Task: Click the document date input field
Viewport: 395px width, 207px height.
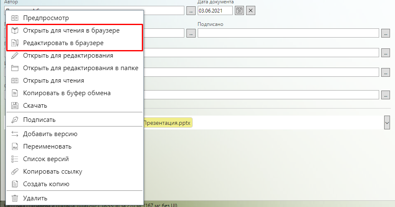Action: (x=215, y=10)
